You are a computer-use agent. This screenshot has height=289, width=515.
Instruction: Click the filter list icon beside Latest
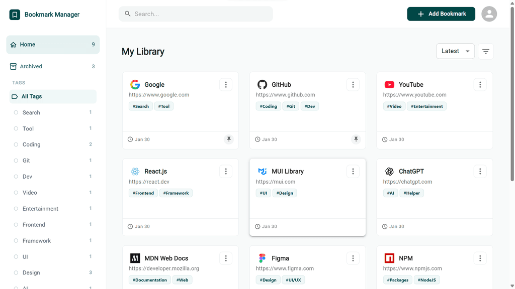click(485, 51)
